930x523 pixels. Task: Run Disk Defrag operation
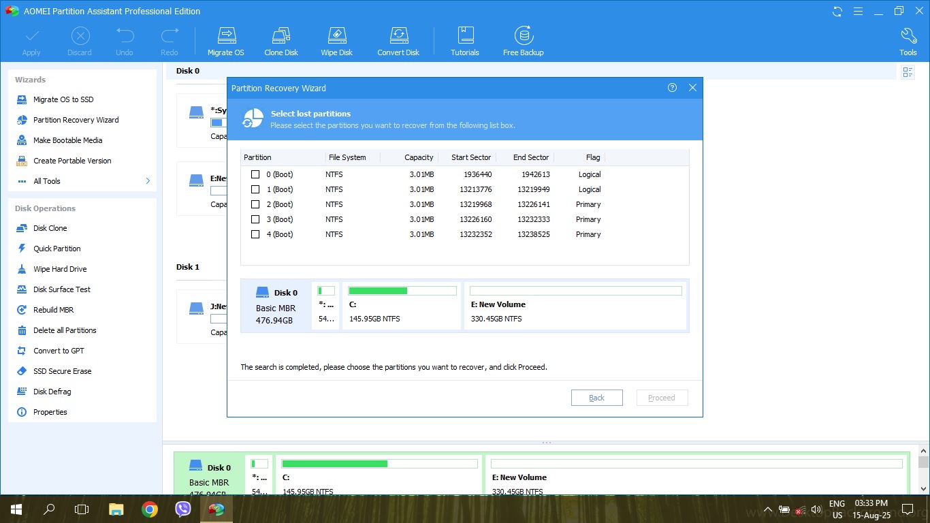tap(52, 392)
